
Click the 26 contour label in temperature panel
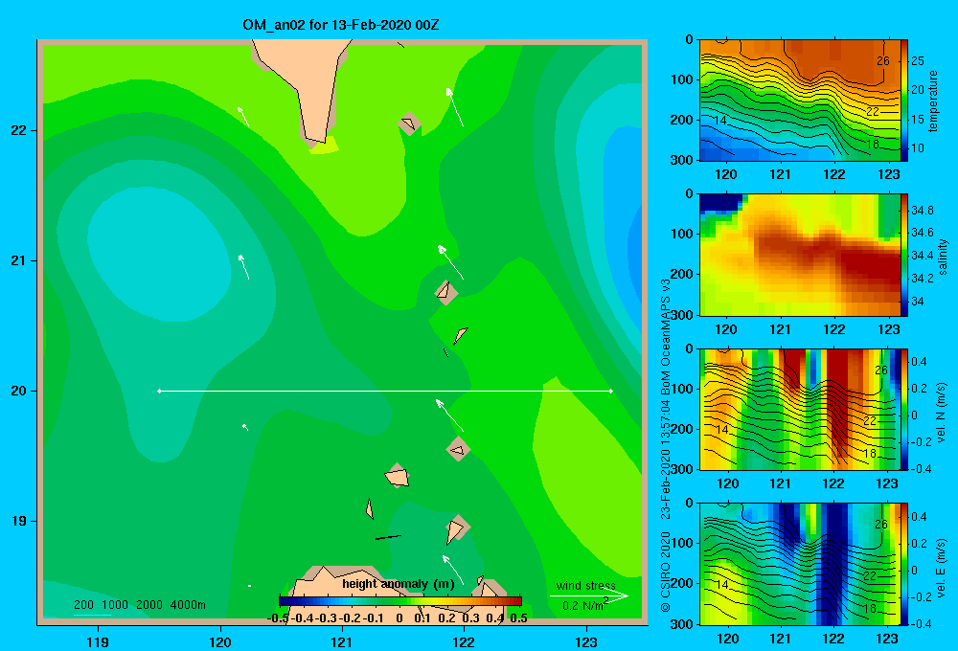click(x=883, y=61)
